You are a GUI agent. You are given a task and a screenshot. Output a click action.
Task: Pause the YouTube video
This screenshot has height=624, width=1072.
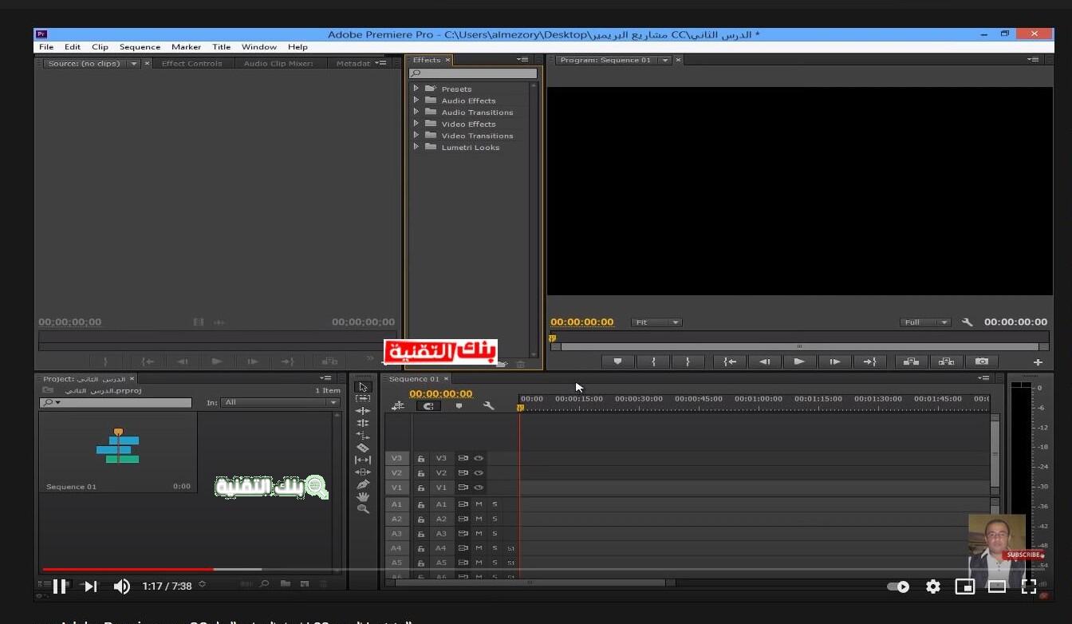point(59,586)
